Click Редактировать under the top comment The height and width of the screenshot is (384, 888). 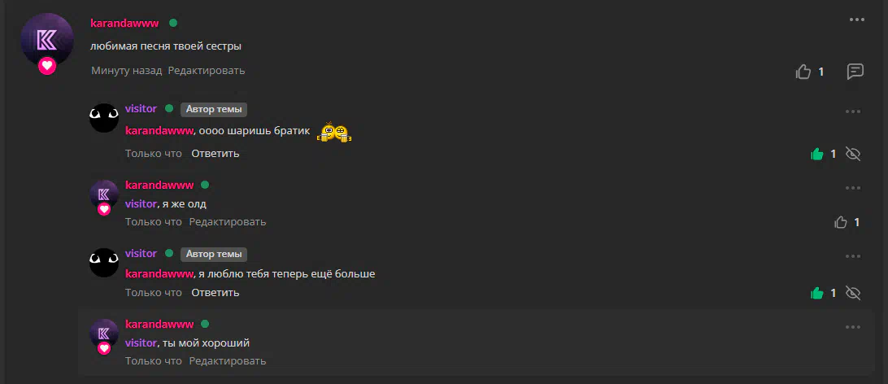[x=207, y=70]
